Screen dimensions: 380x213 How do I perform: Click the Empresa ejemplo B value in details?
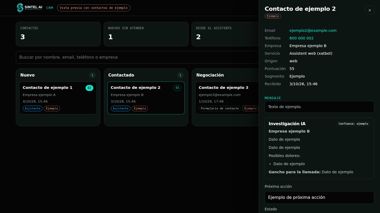(x=308, y=46)
